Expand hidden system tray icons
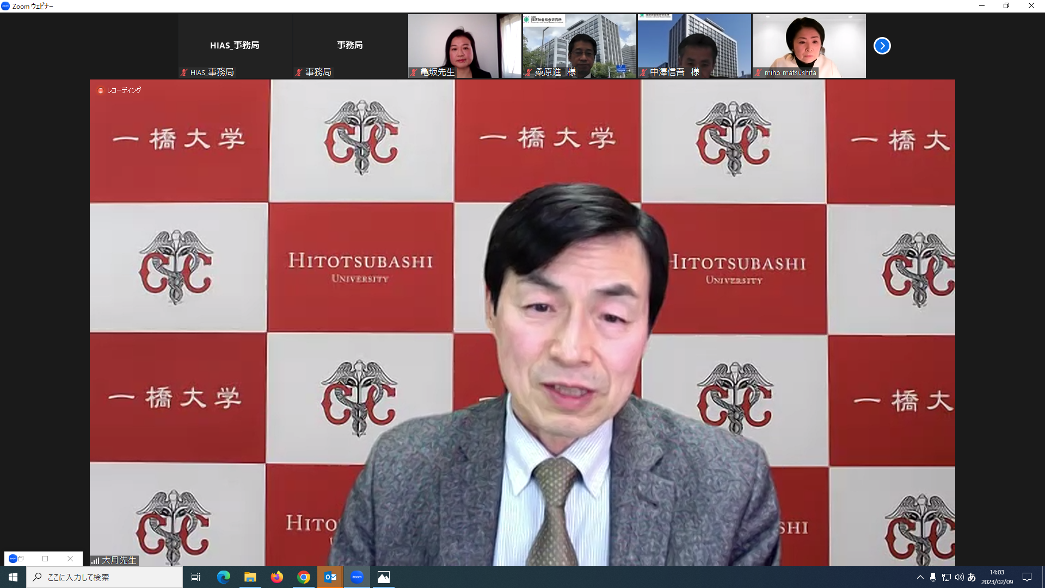Screen dimensions: 1045x588 coord(920,577)
